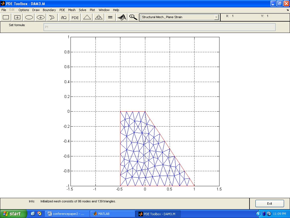Open plot selection with the 3D plot button

coord(122,17)
